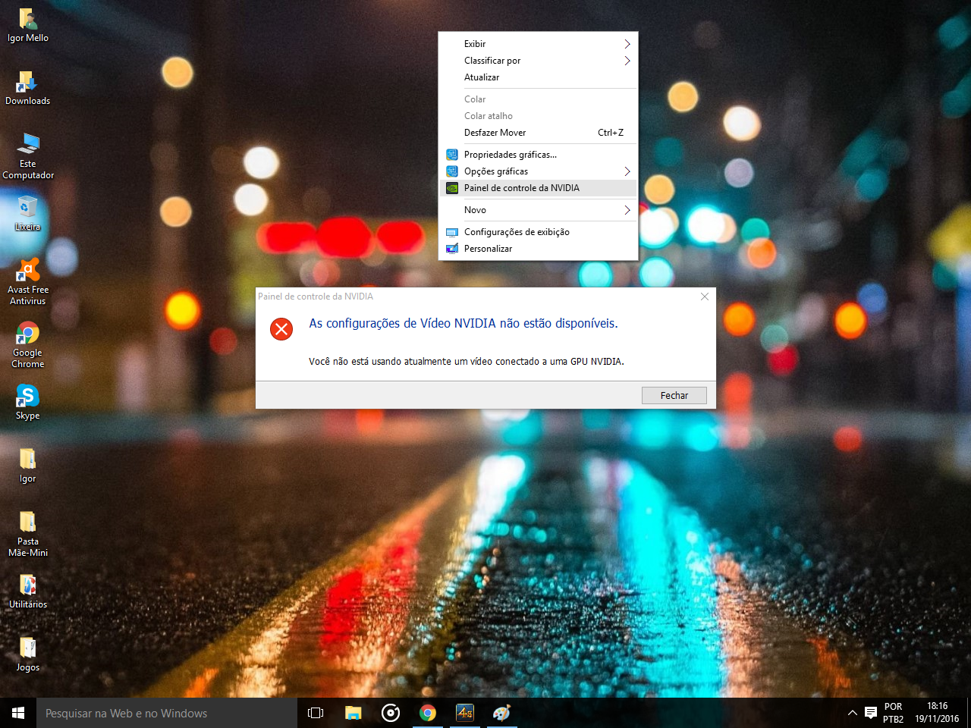Open Personalizar from the context menu
Image resolution: width=971 pixels, height=728 pixels.
click(539, 249)
